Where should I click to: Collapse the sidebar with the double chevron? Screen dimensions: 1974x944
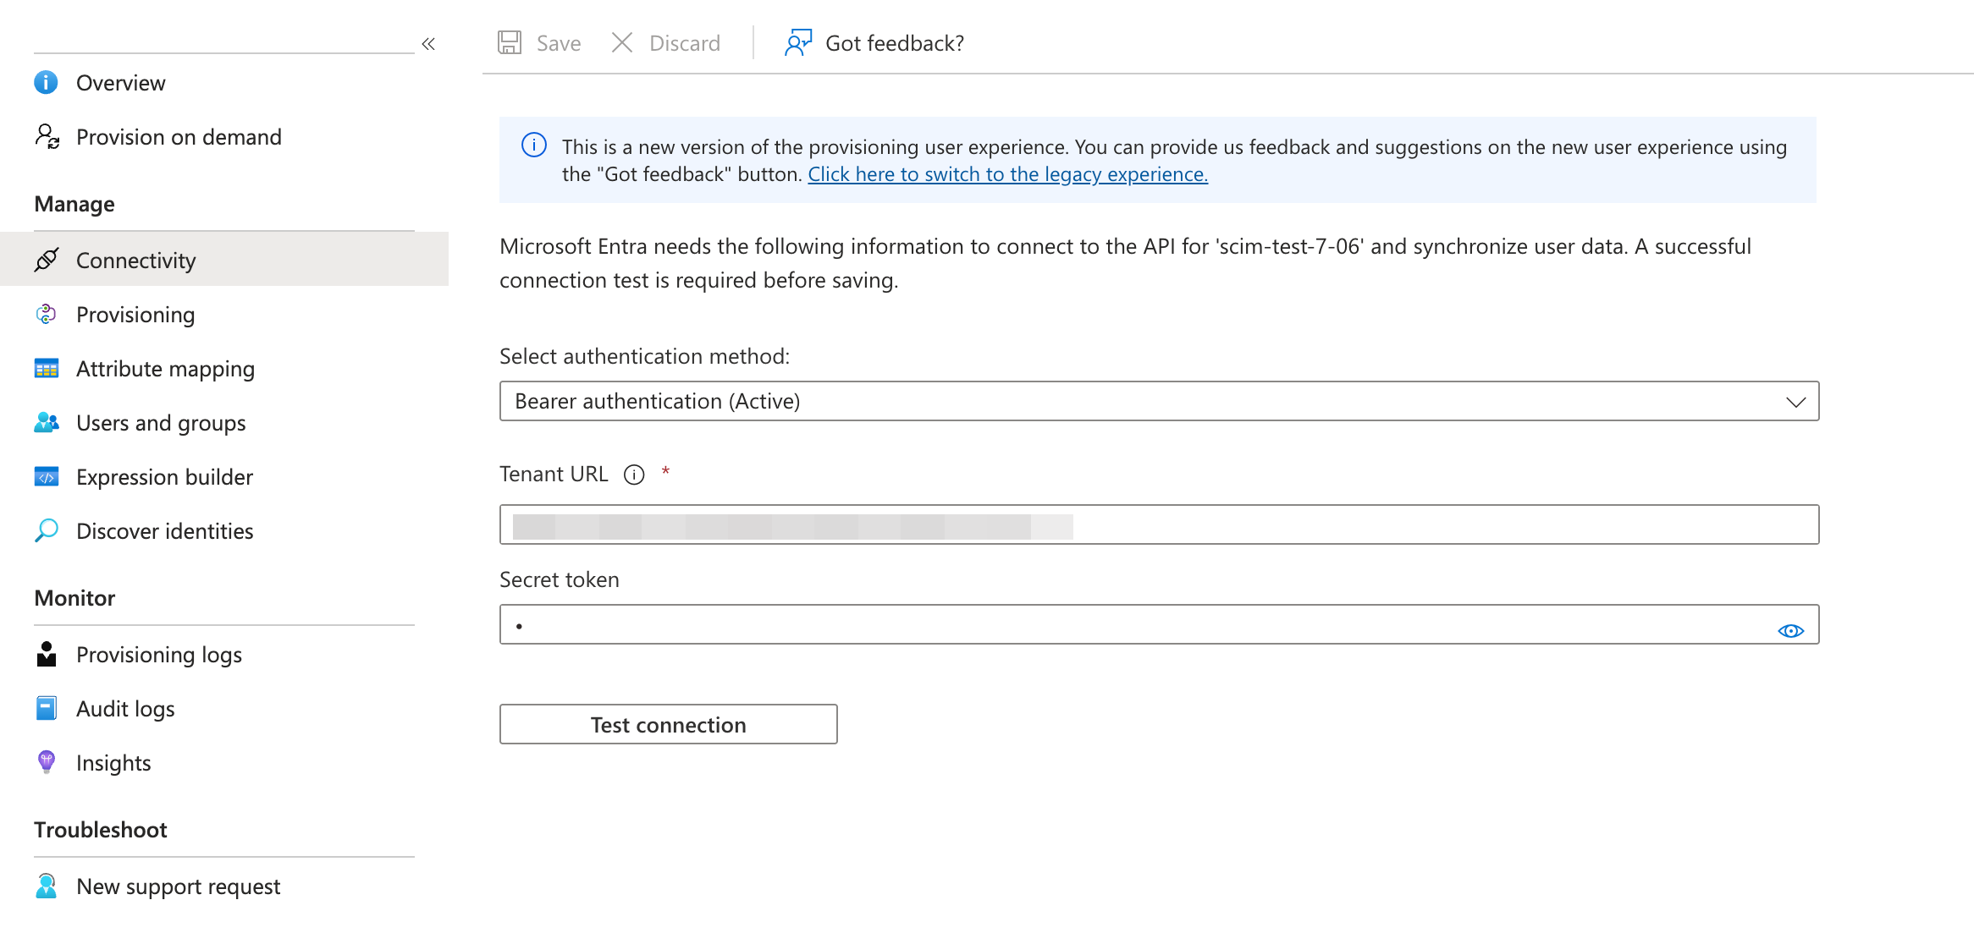[428, 44]
